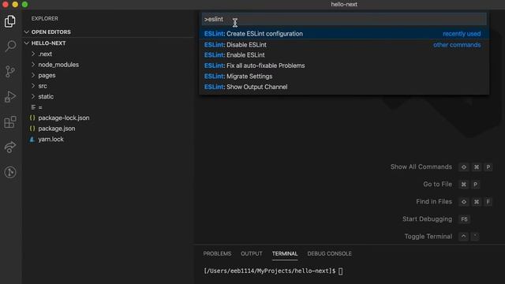Open package.json file

[57, 129]
